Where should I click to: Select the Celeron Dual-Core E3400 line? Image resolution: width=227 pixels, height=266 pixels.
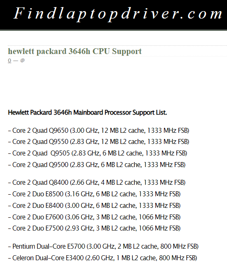click(103, 258)
